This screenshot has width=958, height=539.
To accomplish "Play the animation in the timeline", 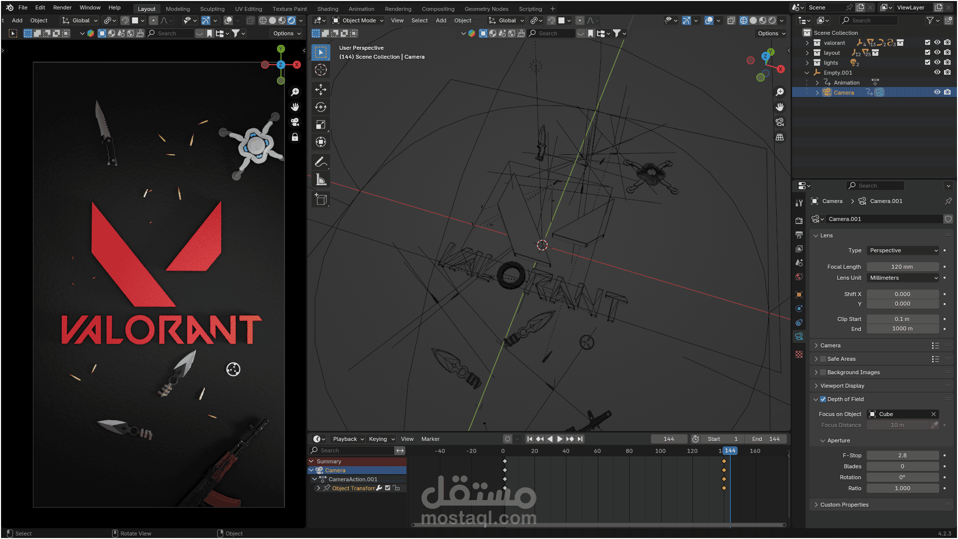I will coord(559,439).
